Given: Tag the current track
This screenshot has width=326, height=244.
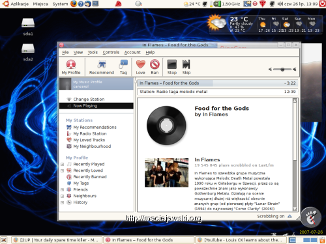Looking at the screenshot, I should (x=123, y=67).
